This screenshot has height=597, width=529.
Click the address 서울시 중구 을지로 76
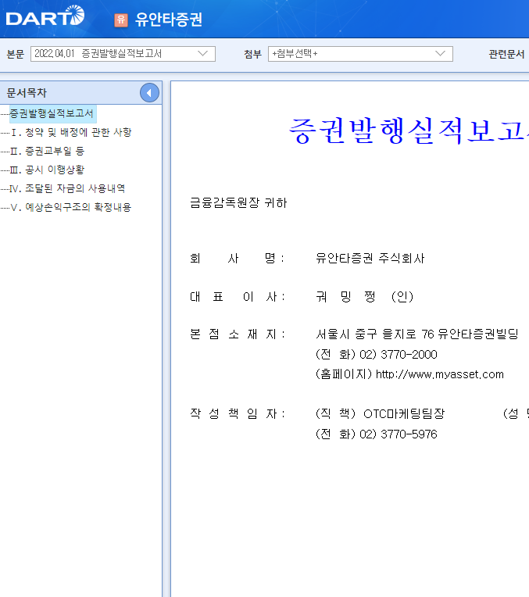375,334
